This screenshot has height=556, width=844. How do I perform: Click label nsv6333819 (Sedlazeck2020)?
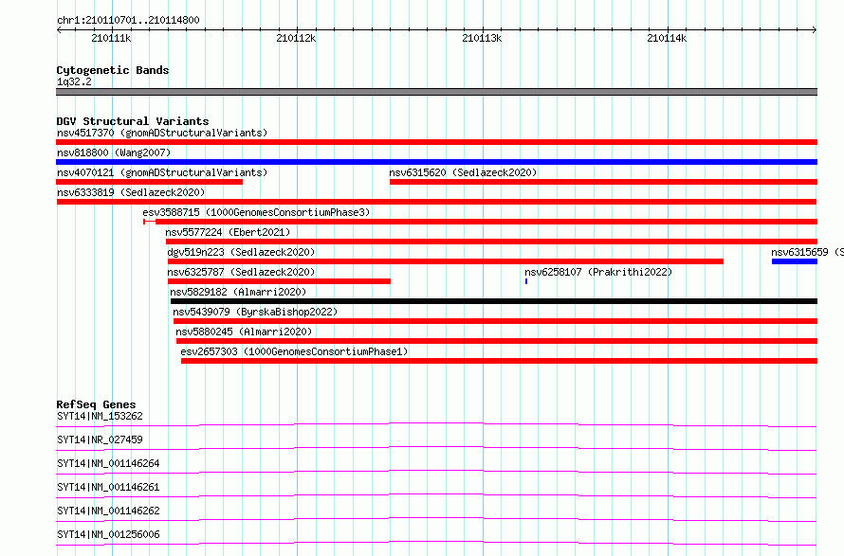point(131,192)
